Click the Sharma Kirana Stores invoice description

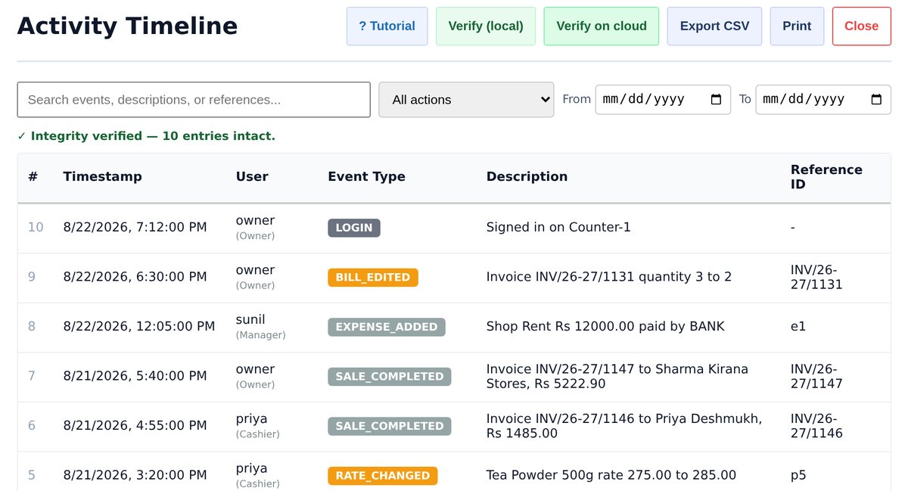click(x=617, y=376)
